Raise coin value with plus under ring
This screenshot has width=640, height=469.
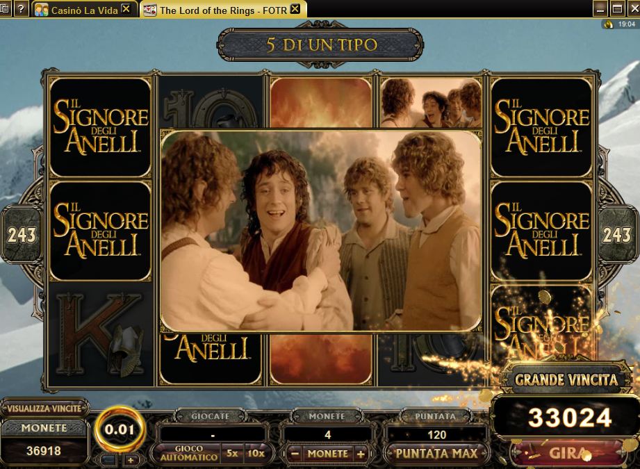(x=130, y=460)
